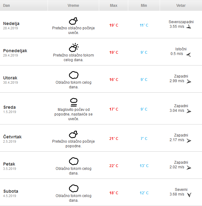Click Četvrtak's mostly cloudy weather icon

[x=73, y=134]
